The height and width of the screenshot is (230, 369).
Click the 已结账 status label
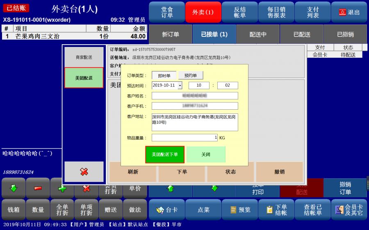16,8
